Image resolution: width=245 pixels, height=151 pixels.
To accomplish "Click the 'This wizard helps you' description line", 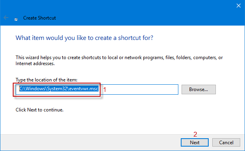I will pos(119,58).
